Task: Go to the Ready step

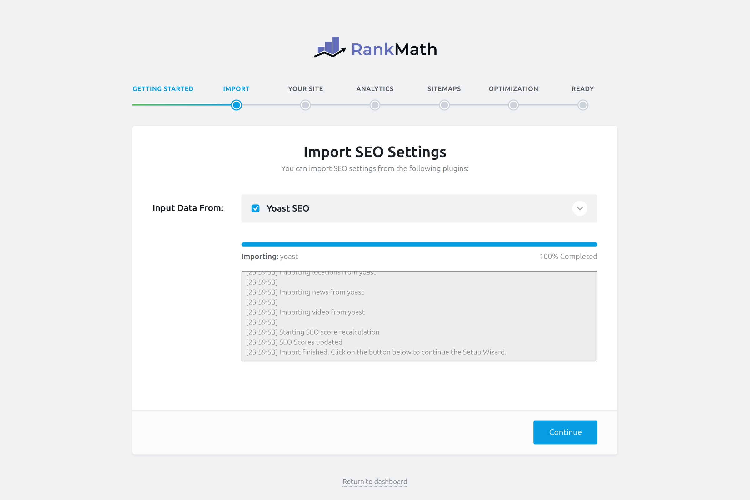Action: point(582,89)
